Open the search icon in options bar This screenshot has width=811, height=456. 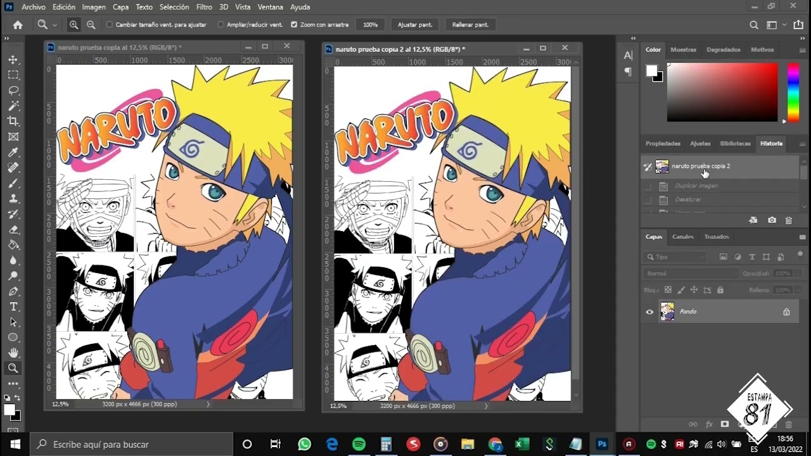[x=754, y=25]
